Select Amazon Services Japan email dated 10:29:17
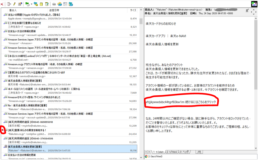The height and width of the screenshot is (160, 258). 70,50
